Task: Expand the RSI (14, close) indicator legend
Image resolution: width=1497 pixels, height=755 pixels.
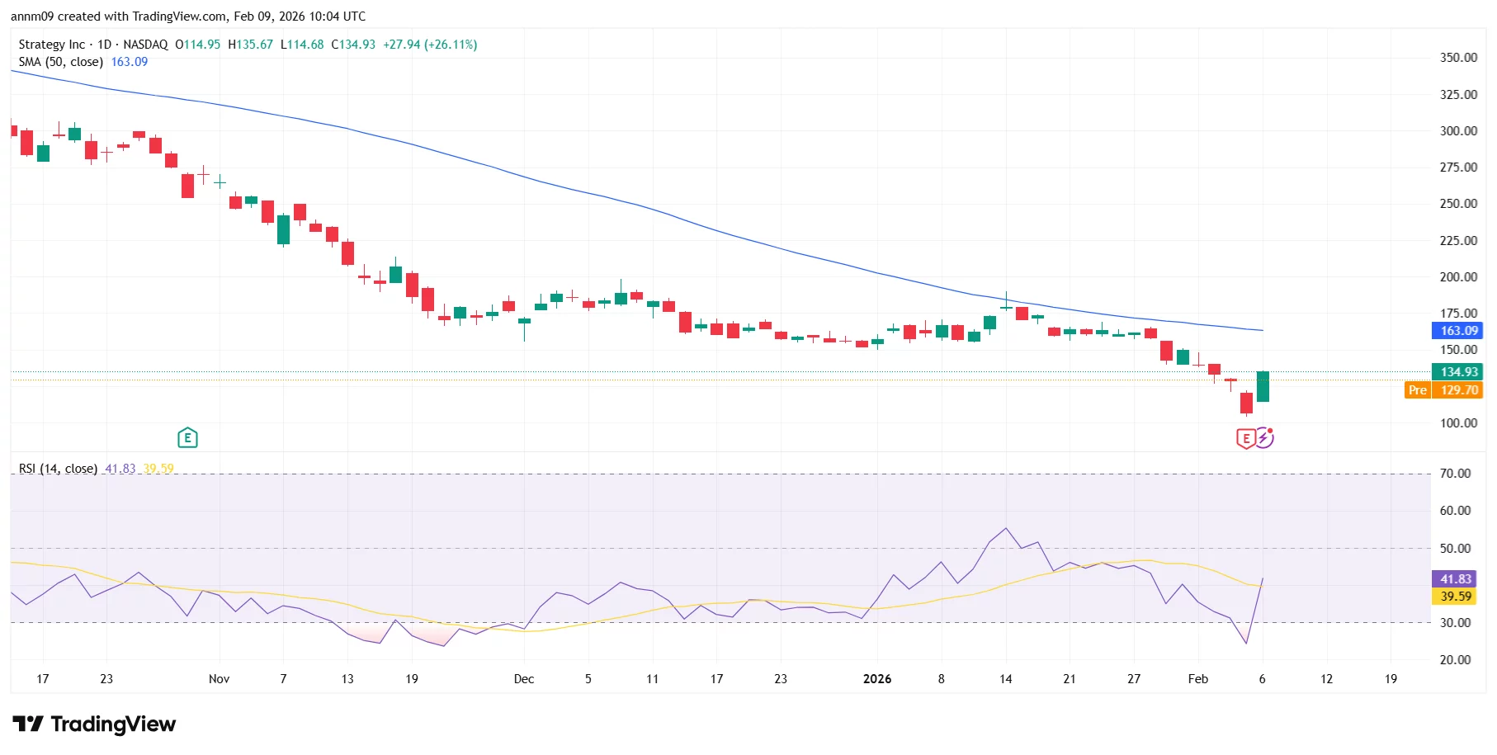Action: point(58,468)
